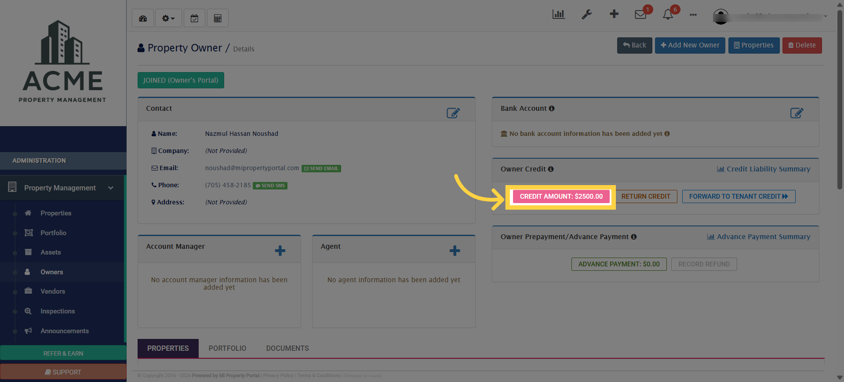Open the wrench tools icon
This screenshot has height=382, width=844.
(x=586, y=15)
